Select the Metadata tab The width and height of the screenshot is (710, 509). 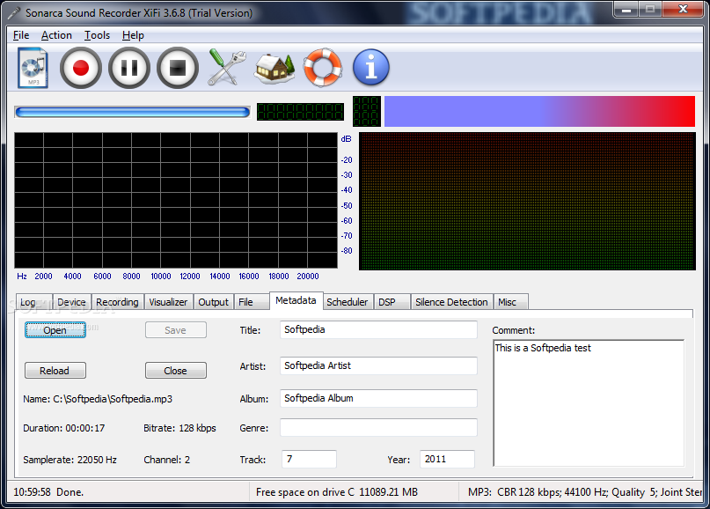(x=296, y=301)
